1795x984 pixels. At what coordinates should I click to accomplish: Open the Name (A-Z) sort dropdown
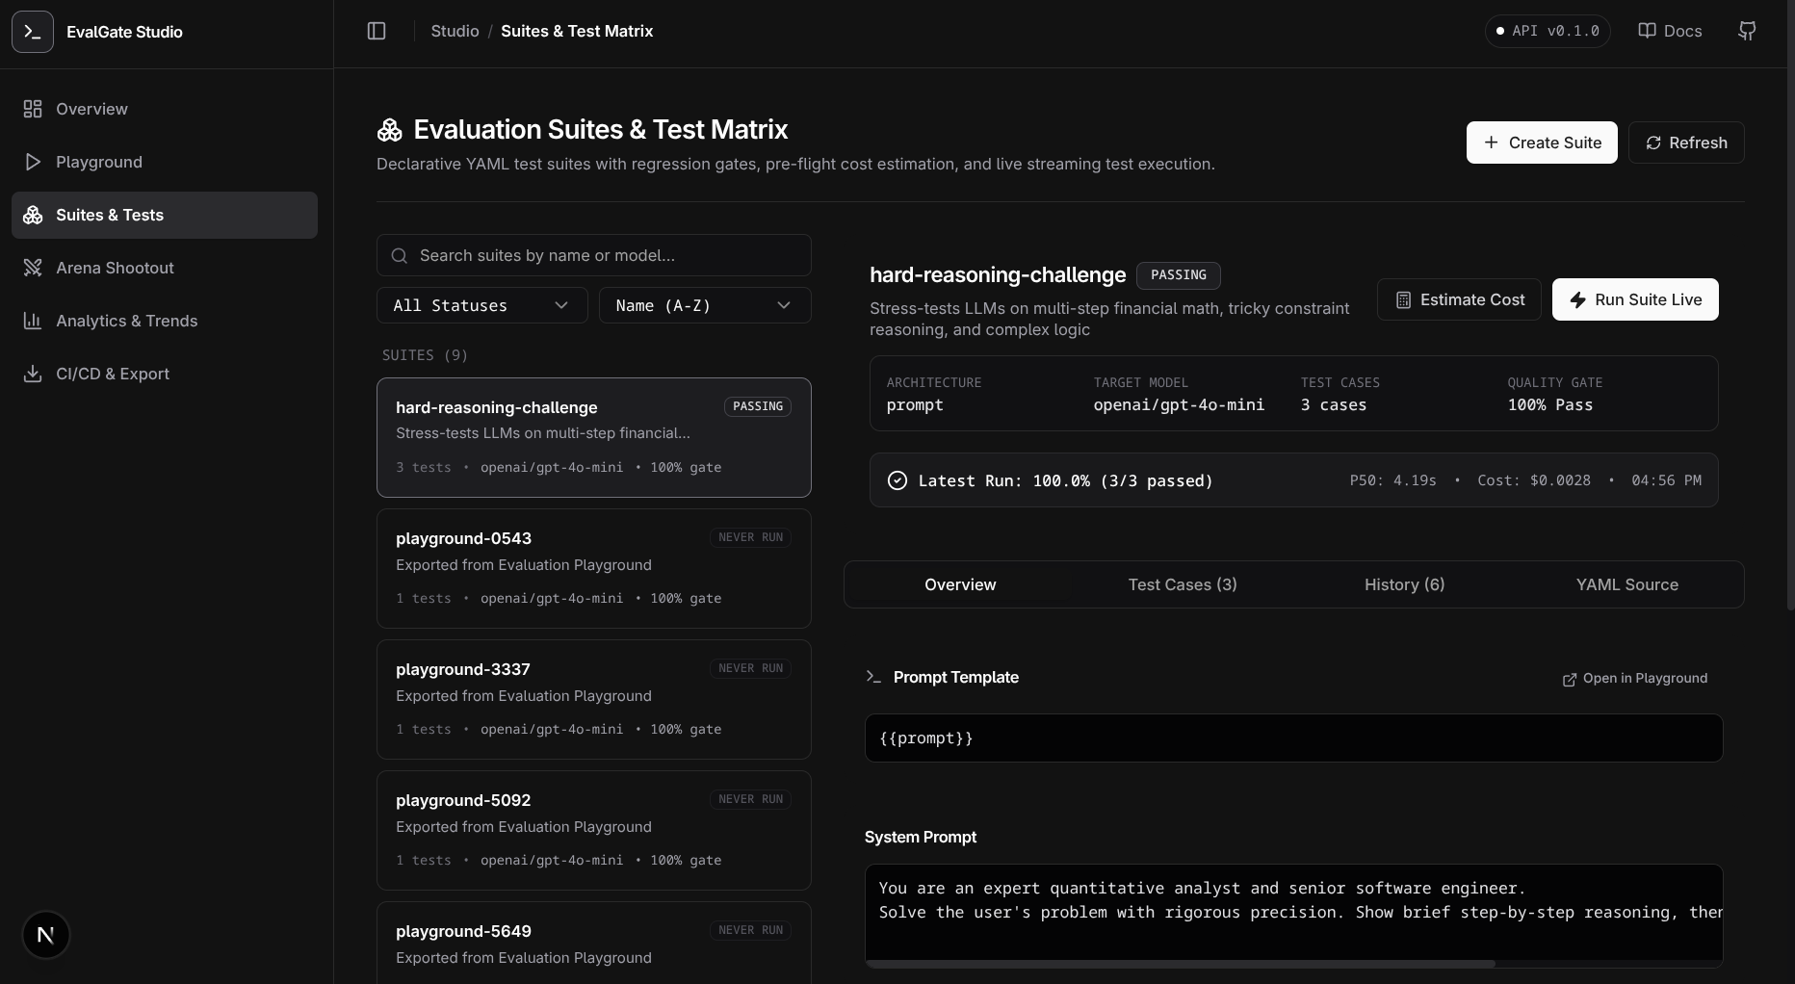coord(705,305)
